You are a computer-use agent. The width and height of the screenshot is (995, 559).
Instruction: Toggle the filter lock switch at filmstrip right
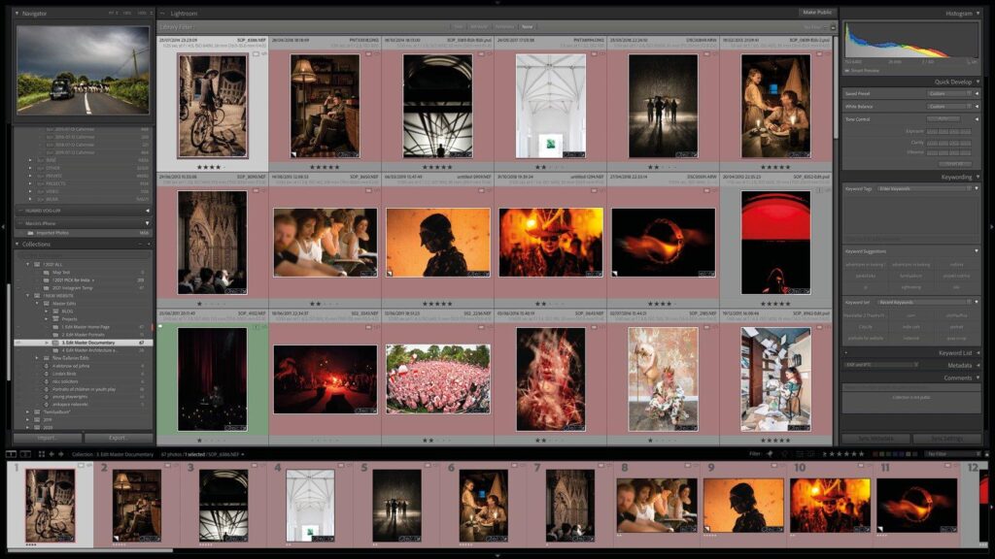985,453
